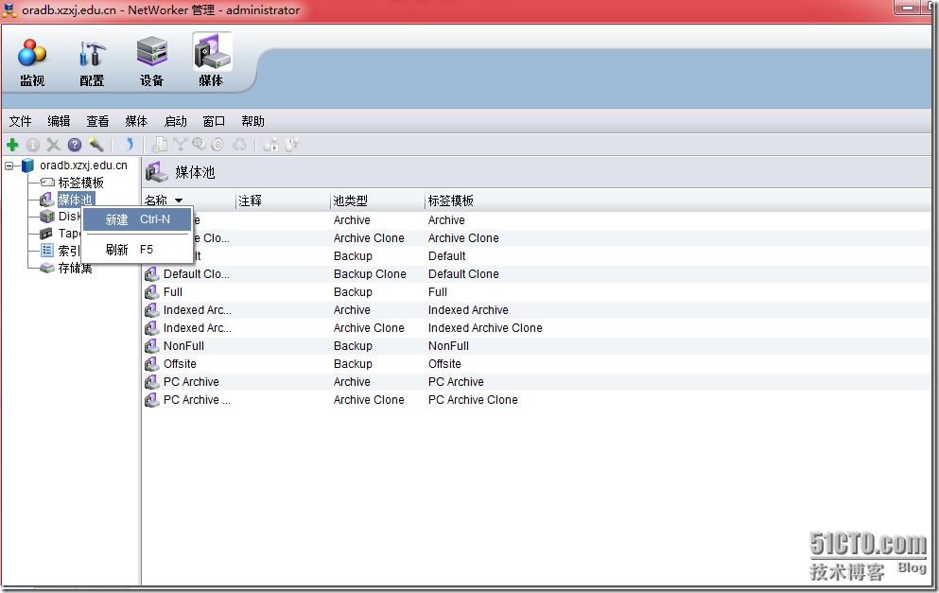
Task: Click the index list icon beside 索引
Action: (x=47, y=251)
